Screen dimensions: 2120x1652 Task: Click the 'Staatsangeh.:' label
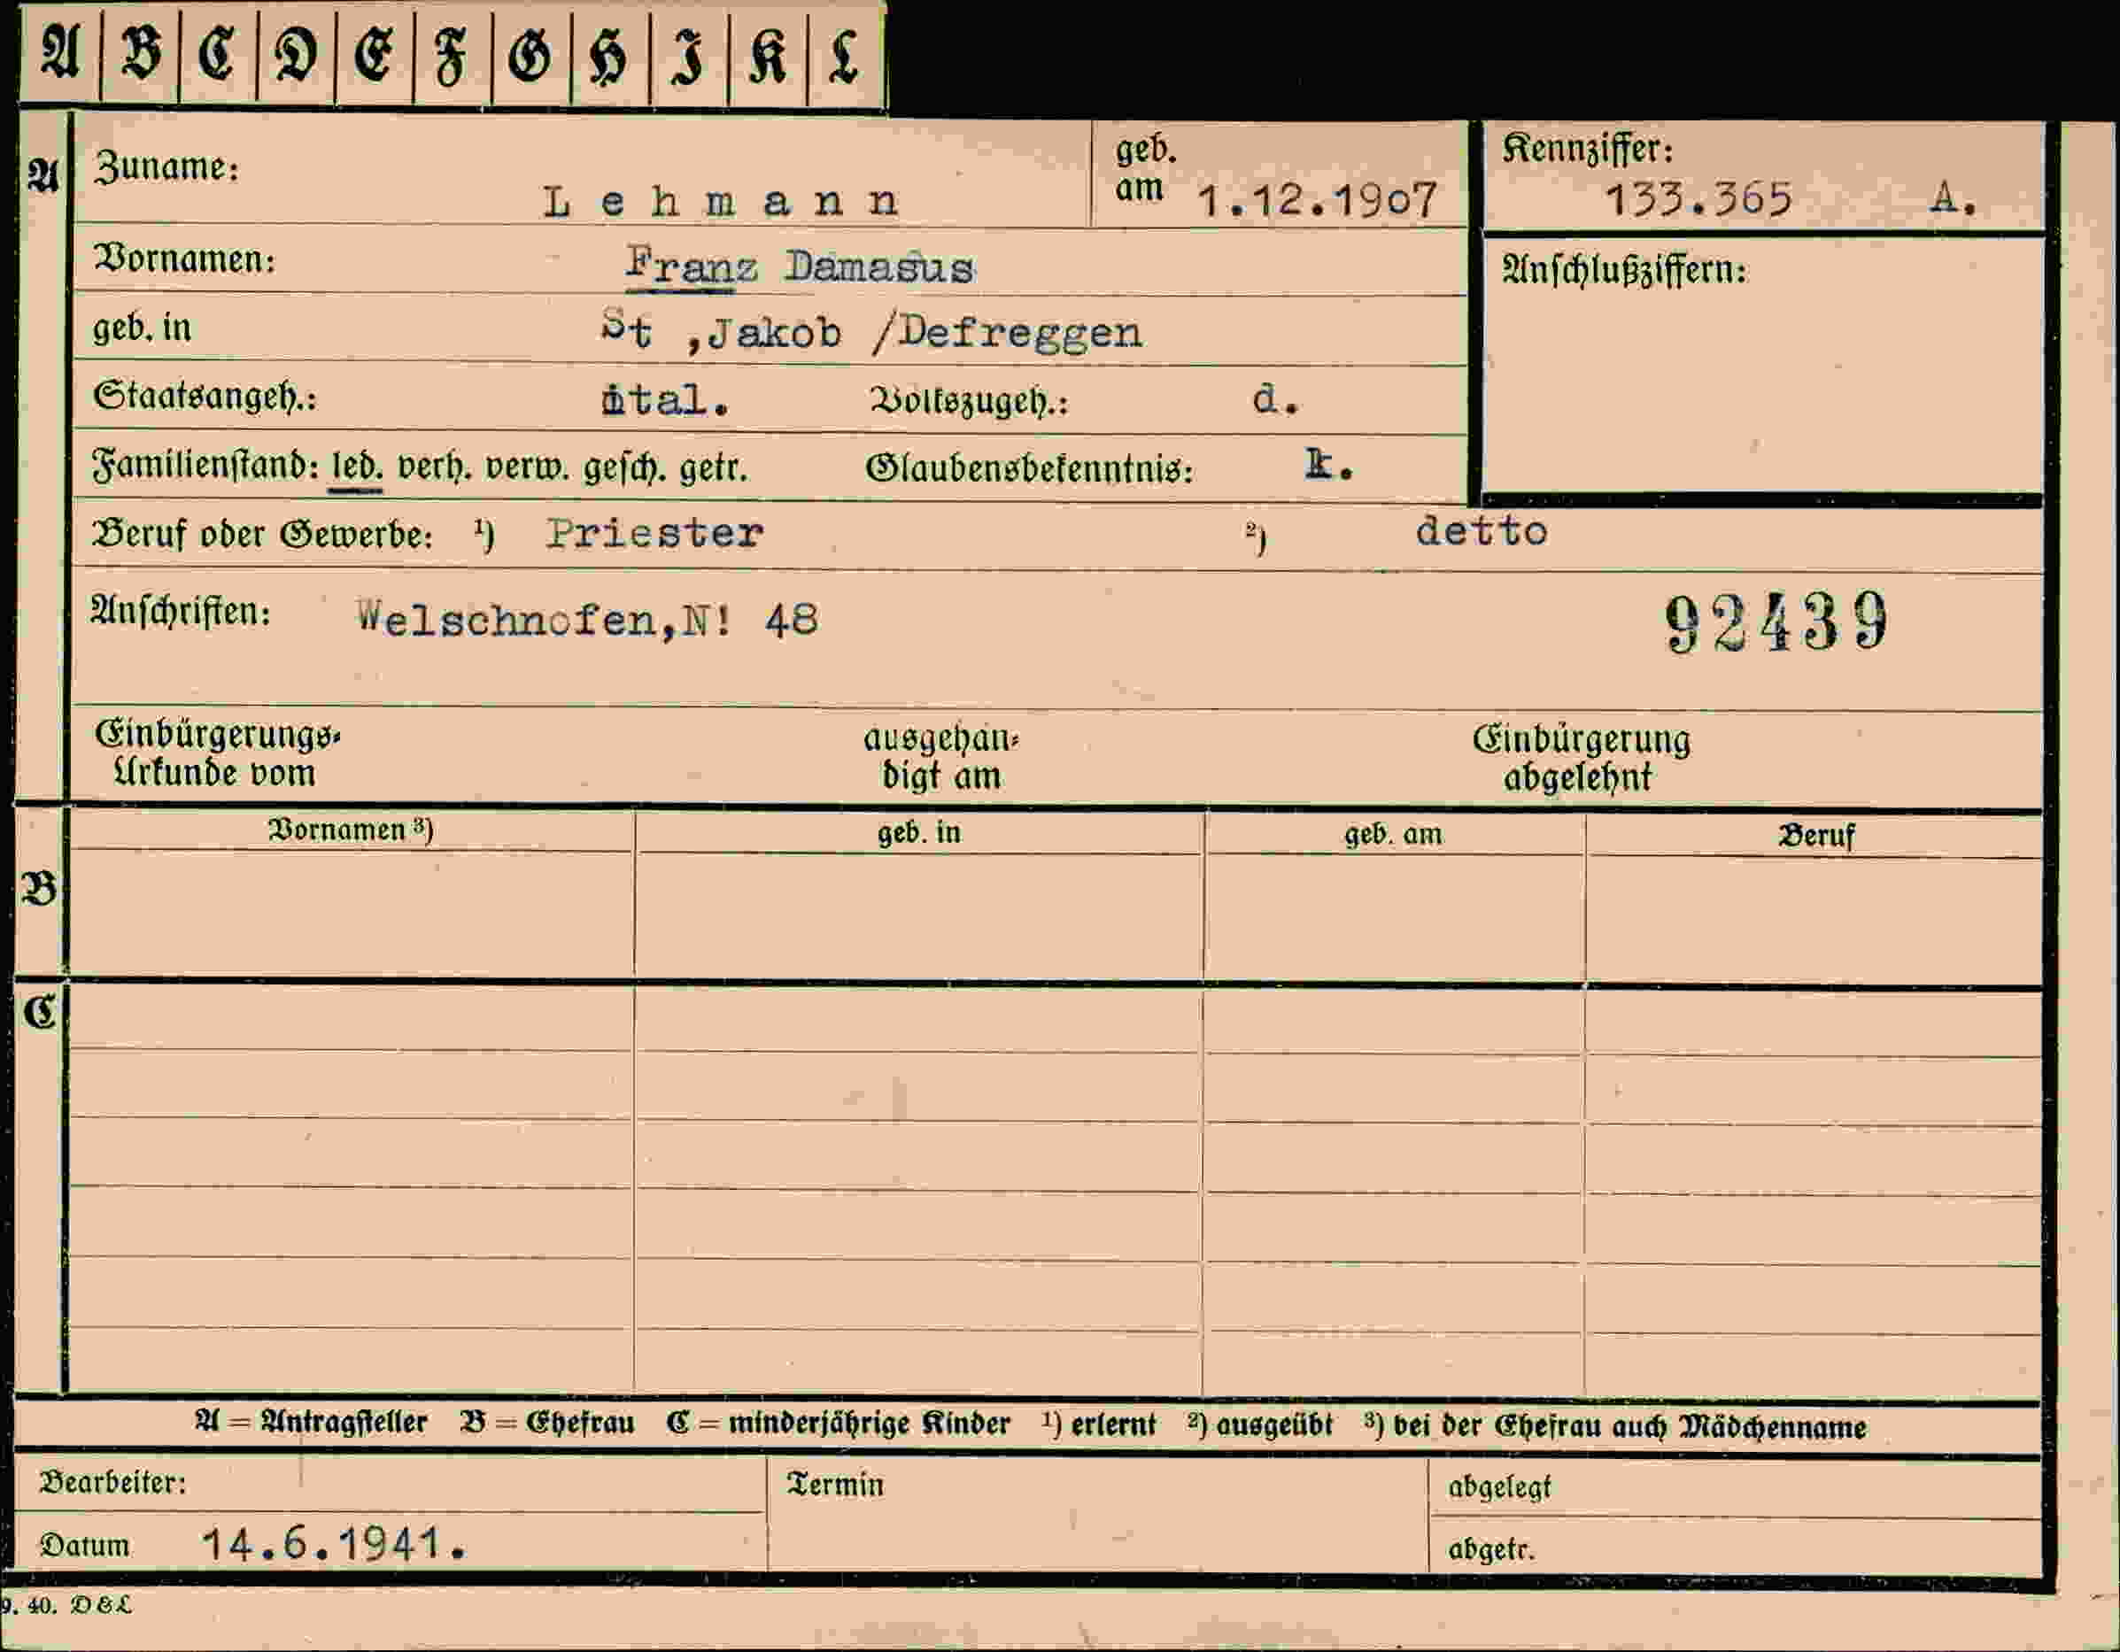coord(205,397)
